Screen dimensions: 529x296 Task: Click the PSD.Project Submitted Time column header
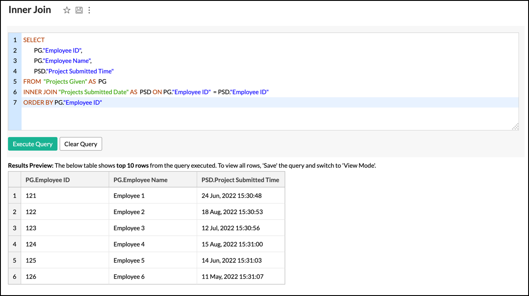point(240,180)
